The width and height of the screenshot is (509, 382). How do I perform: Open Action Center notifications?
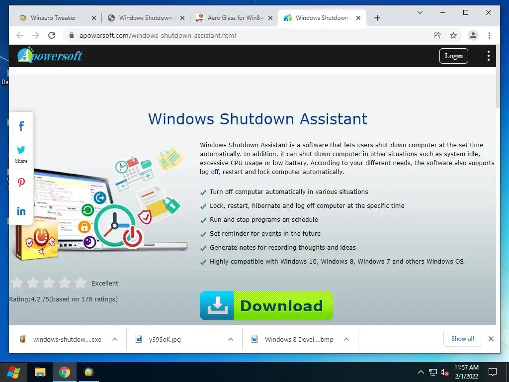pos(493,372)
